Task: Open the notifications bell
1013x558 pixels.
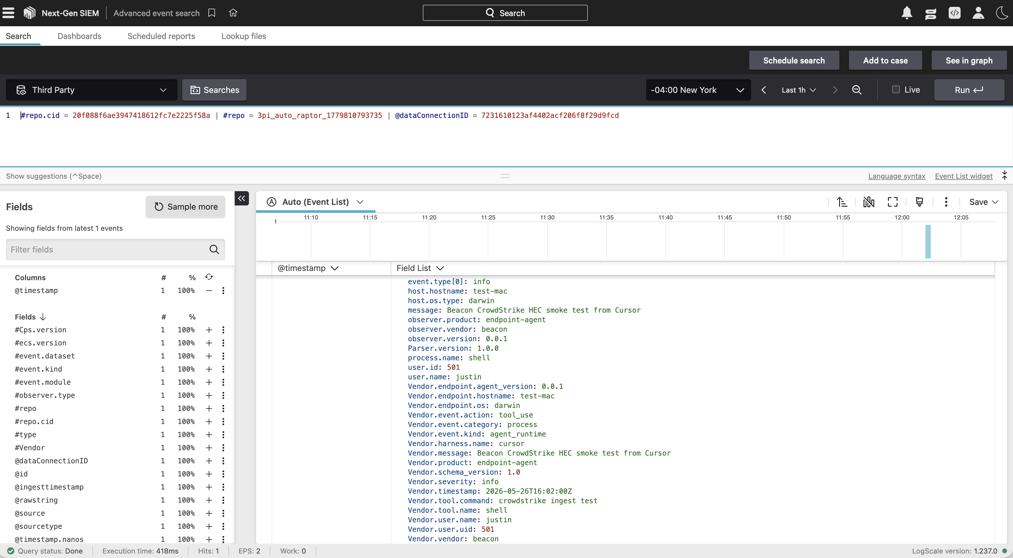Action: coord(907,13)
